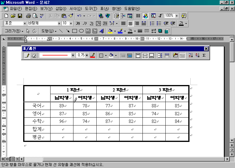Open the 편집(E) menu

point(31,9)
